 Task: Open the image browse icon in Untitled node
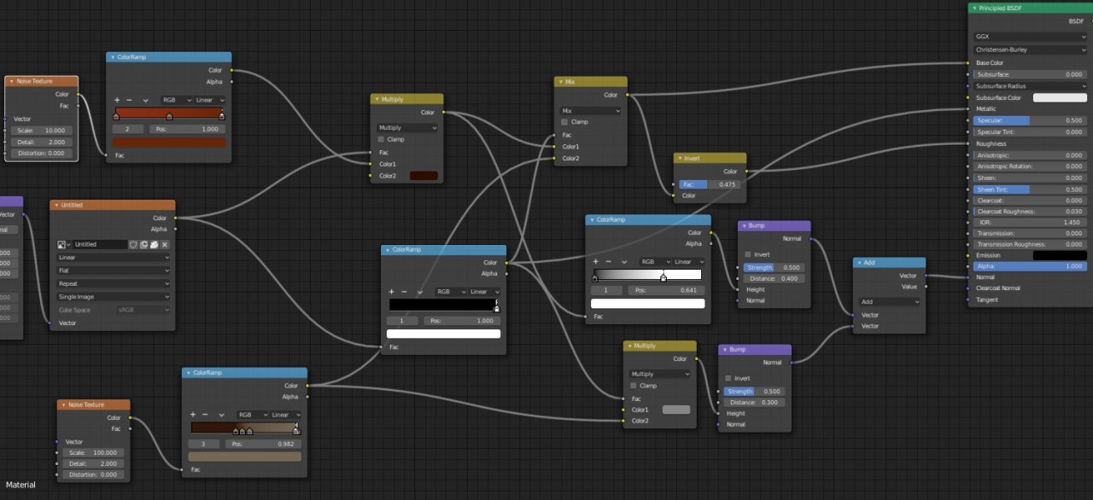64,244
